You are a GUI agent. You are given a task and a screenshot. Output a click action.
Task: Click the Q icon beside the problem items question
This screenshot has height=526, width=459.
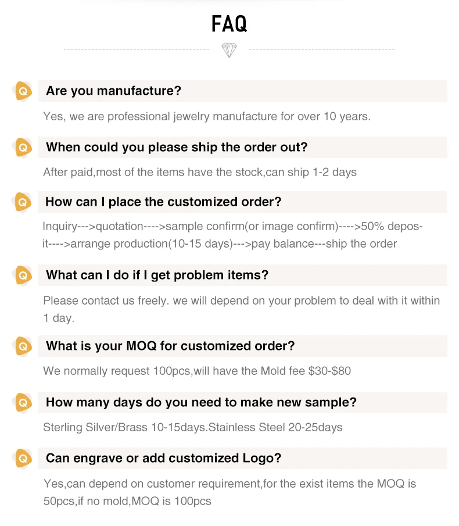23,275
